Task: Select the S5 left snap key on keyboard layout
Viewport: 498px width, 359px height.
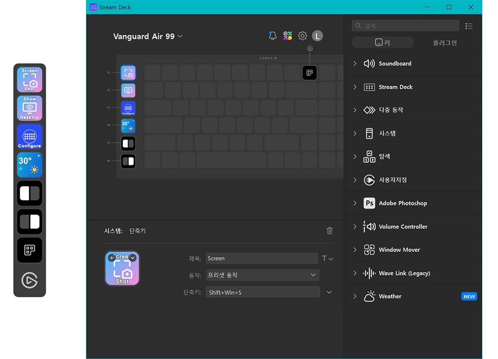Action: click(128, 144)
